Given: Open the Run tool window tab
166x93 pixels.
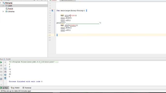Looking at the screenshot, I should [x=4, y=88].
